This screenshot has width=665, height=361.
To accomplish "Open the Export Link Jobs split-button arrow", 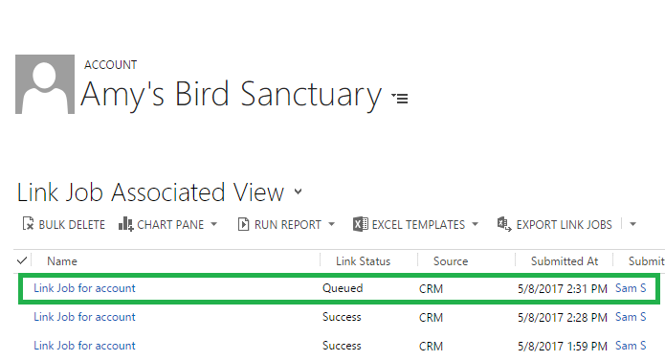I will (x=632, y=224).
